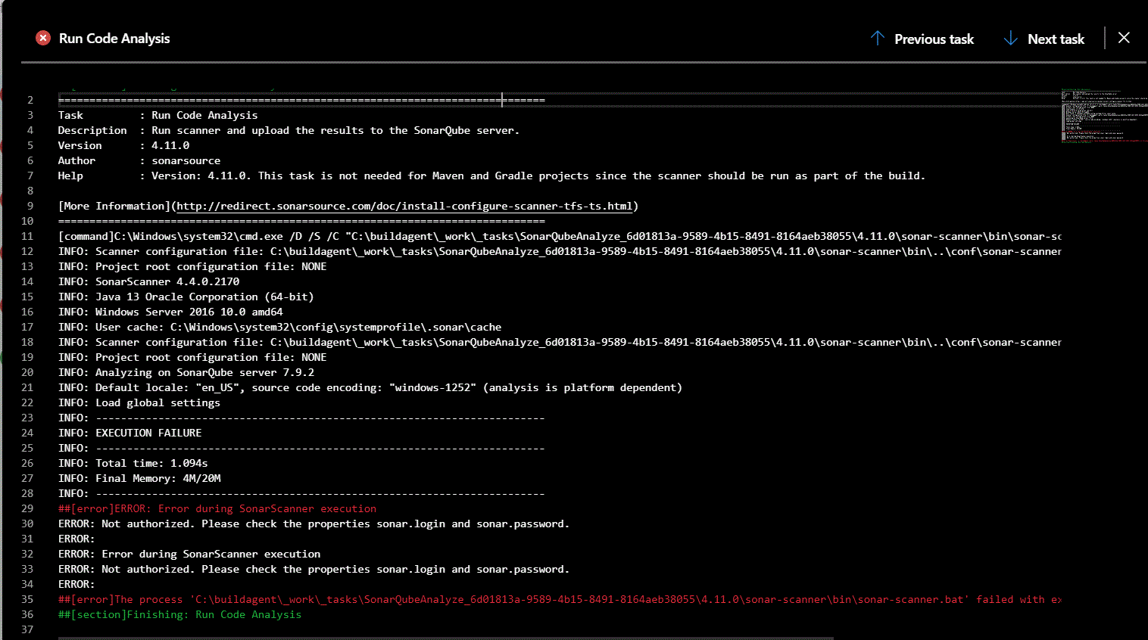Click the red sonar-scanner.bat failed error line

pos(559,599)
